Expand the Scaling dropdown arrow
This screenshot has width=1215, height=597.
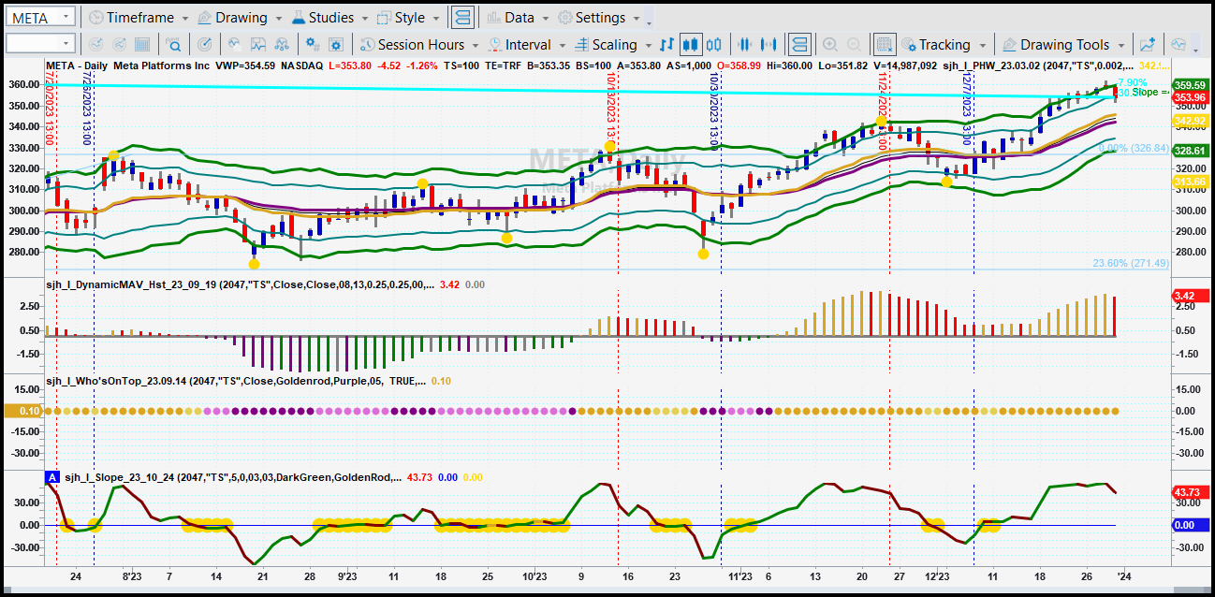point(647,45)
